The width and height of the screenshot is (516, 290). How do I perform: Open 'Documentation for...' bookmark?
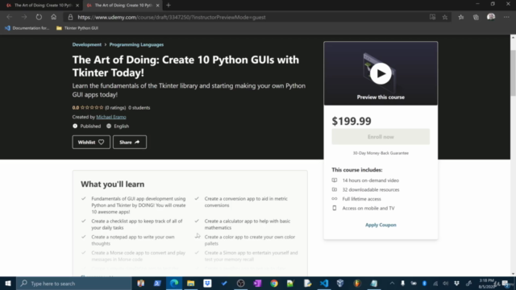pos(27,28)
